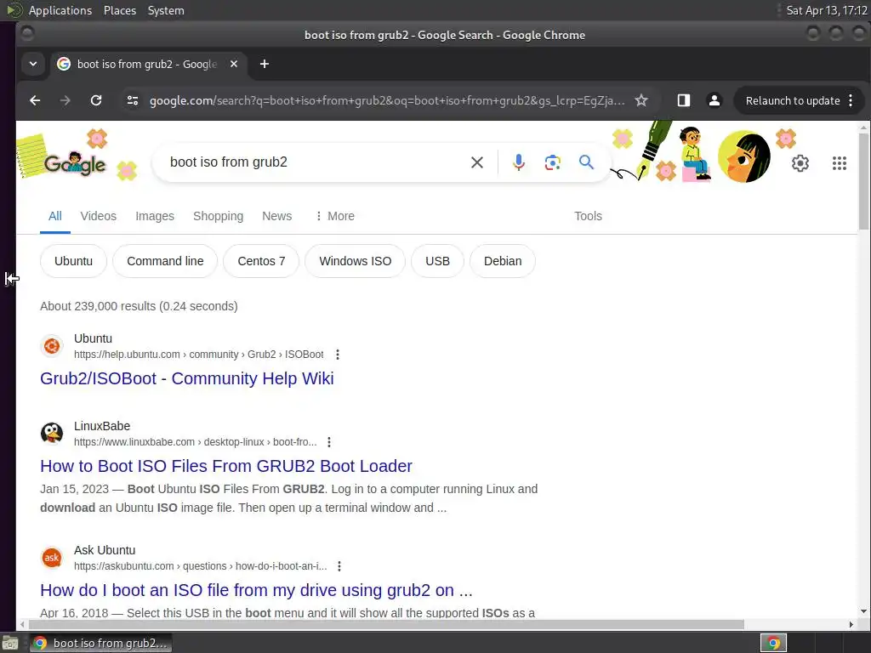Select the All results tab
Screen dimensions: 871x653
click(x=55, y=216)
